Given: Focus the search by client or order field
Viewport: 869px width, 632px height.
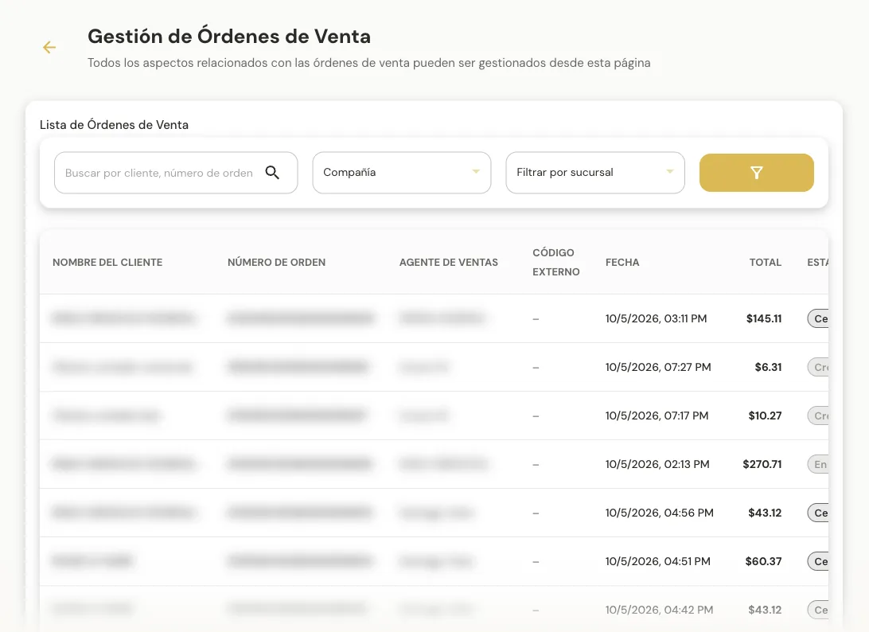Looking at the screenshot, I should click(x=176, y=173).
